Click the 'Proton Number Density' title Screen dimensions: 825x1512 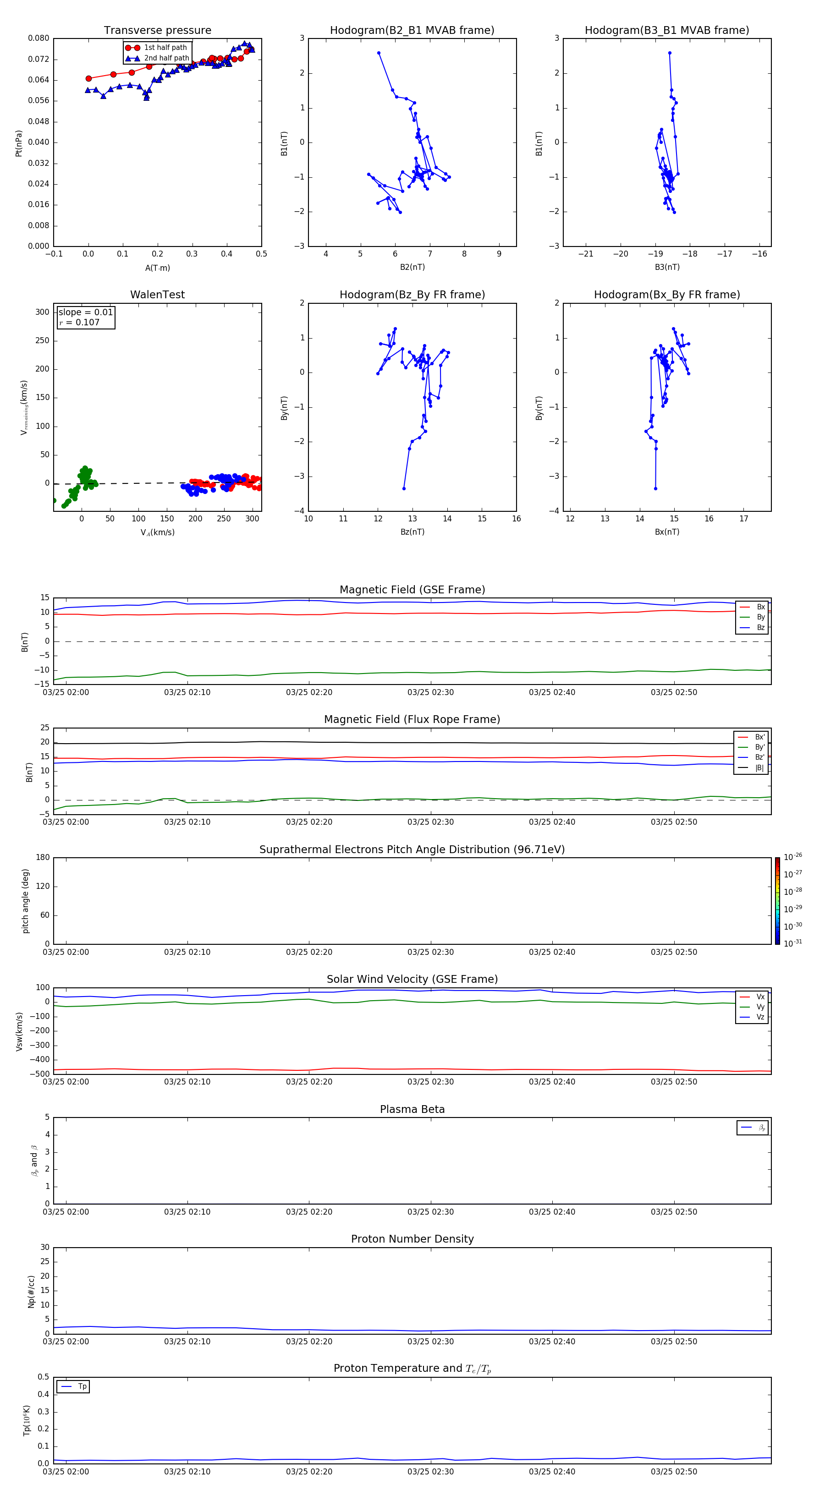coord(412,1239)
